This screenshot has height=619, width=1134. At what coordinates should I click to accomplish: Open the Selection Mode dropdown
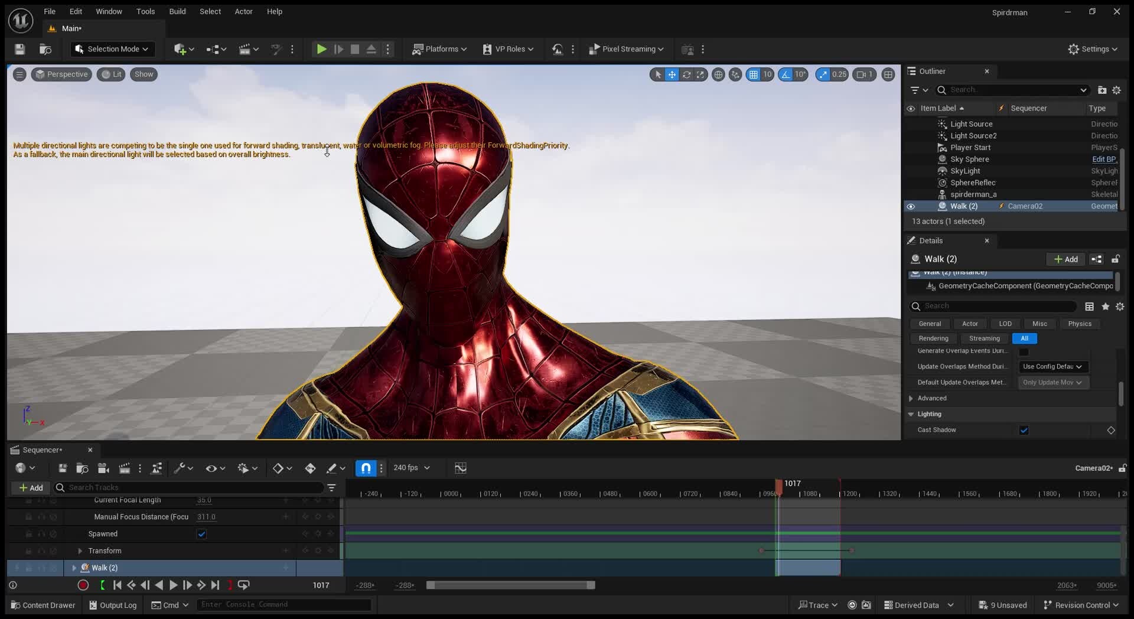(112, 49)
